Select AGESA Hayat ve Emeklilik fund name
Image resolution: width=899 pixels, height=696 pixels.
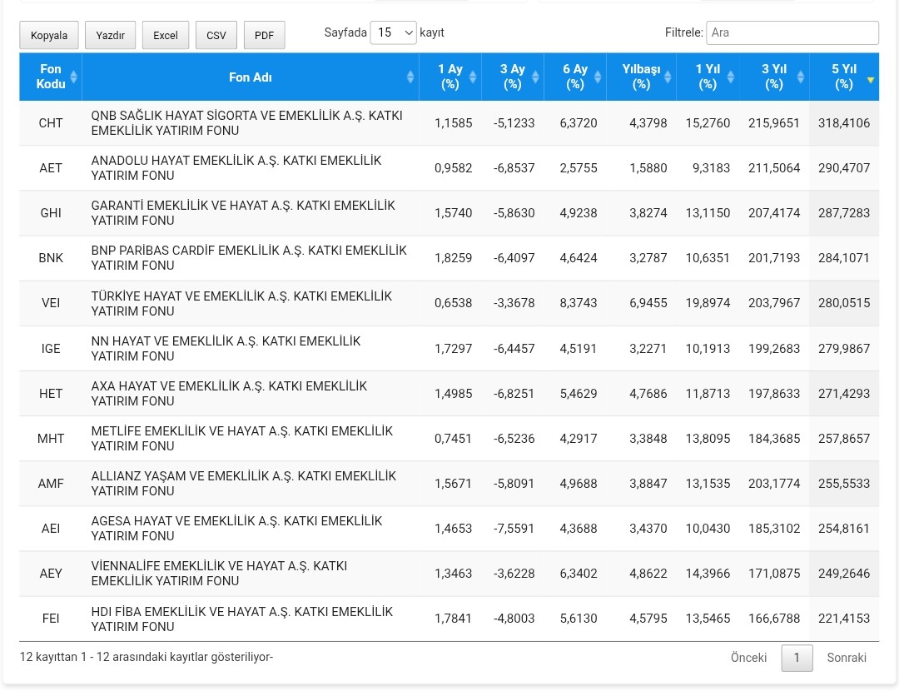(x=236, y=529)
